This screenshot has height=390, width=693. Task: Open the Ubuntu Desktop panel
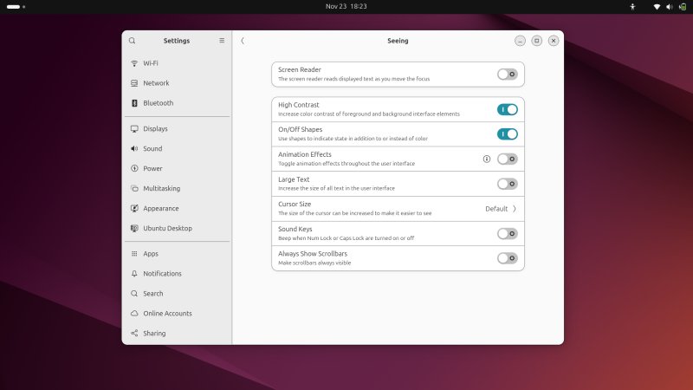click(x=178, y=228)
